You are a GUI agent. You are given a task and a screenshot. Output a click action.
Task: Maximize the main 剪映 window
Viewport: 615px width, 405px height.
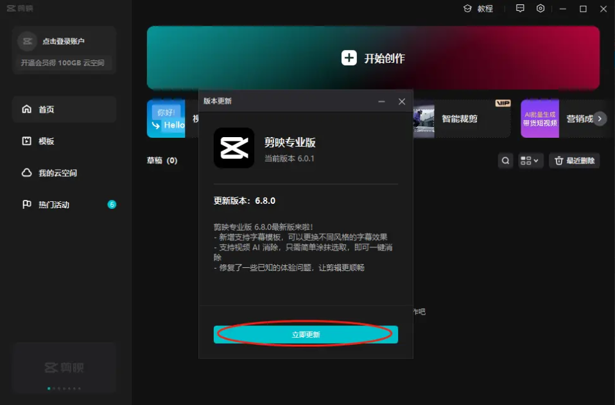(x=584, y=8)
